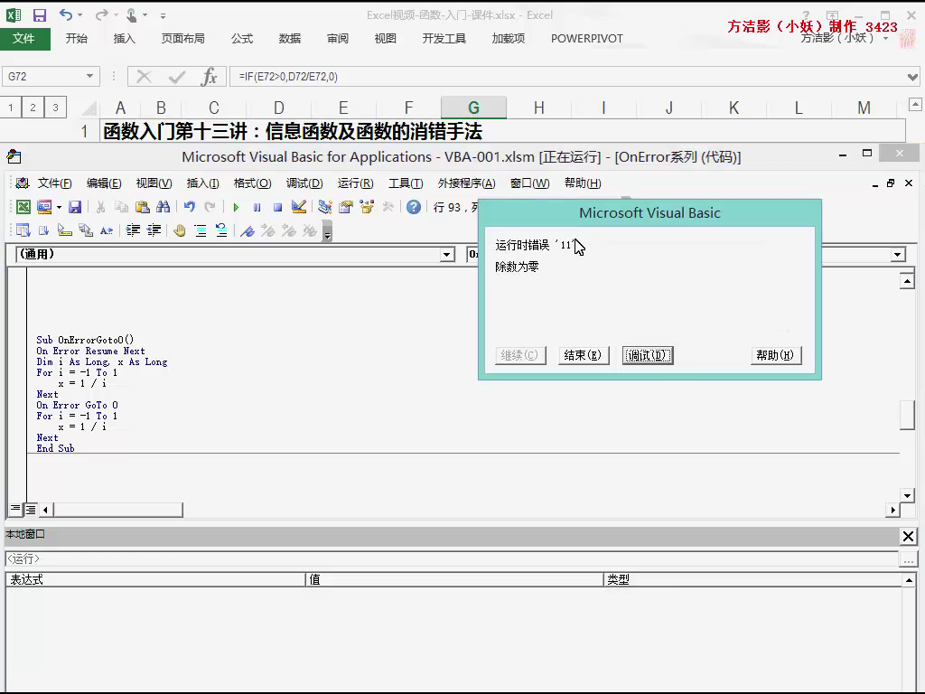Click 表达式 column header in Locals window
This screenshot has width=925, height=694.
coord(155,579)
